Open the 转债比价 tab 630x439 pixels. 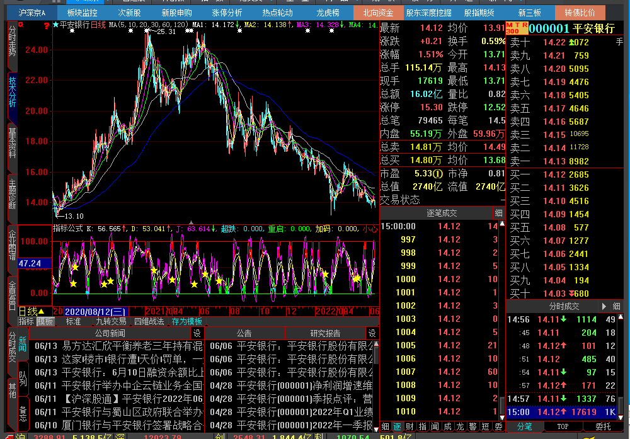[x=580, y=13]
